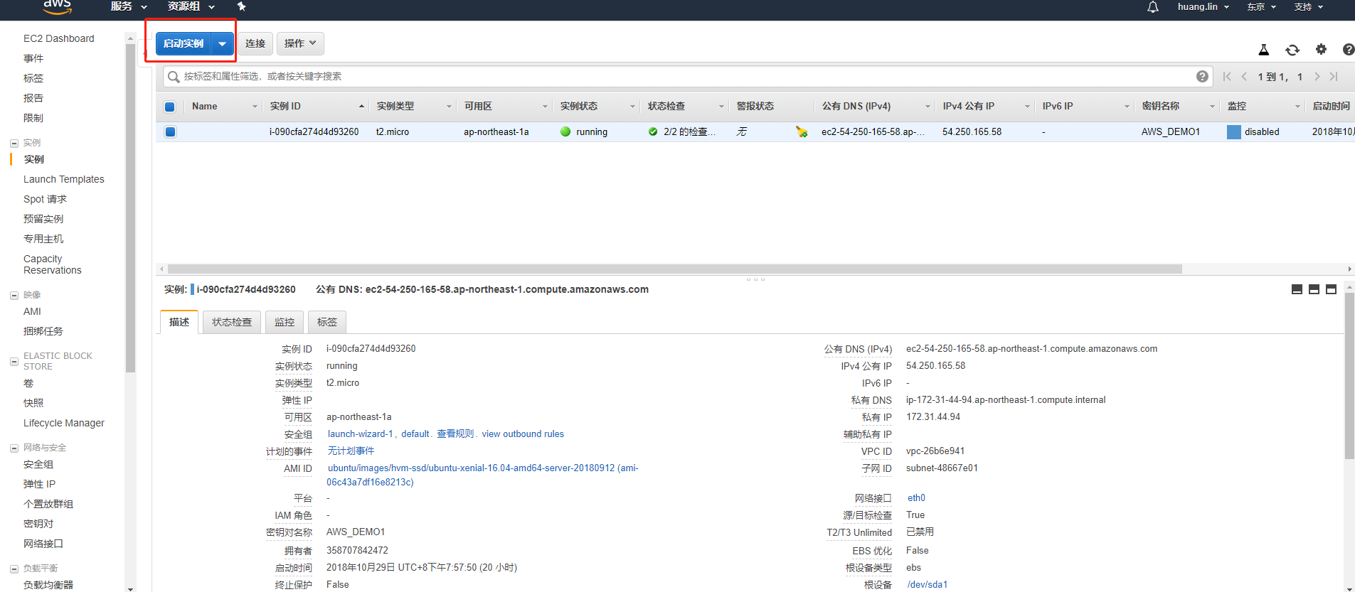
Task: Open the 支持 support menu
Action: [1309, 6]
